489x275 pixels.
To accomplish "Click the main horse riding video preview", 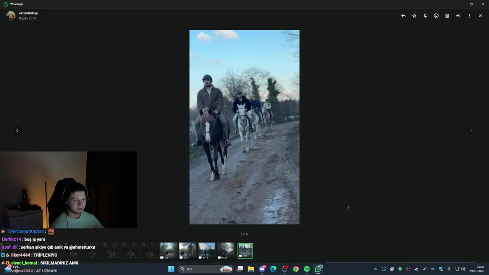I will coord(244,127).
